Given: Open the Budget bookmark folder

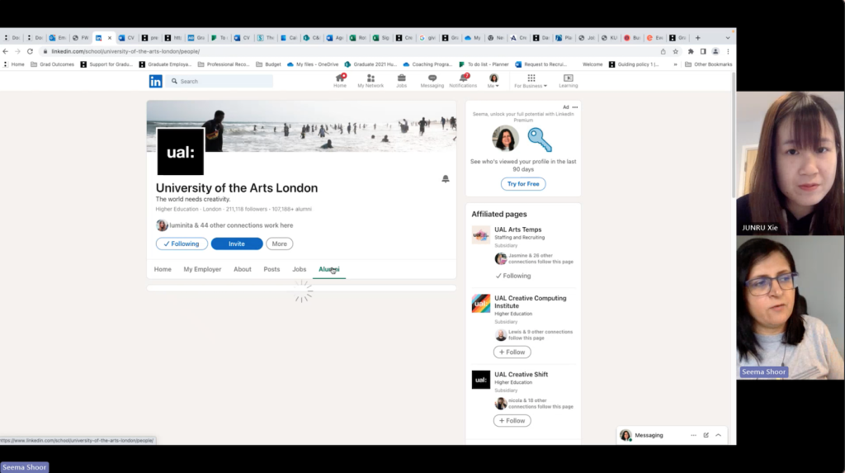Looking at the screenshot, I should (x=268, y=64).
